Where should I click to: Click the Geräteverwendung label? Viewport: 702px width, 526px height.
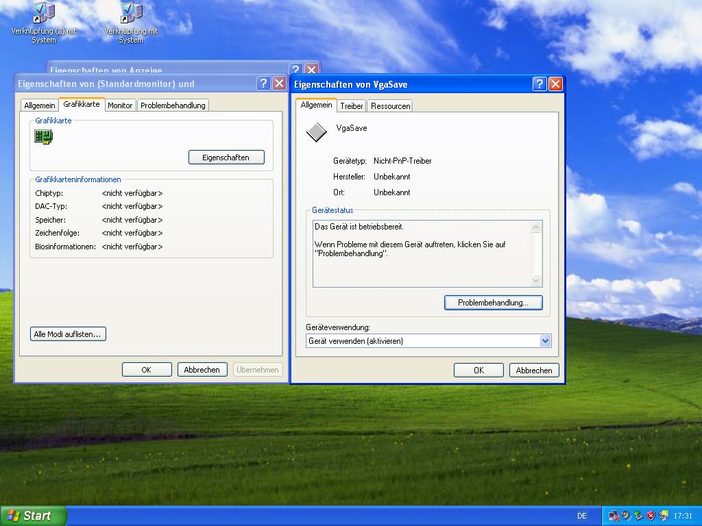click(x=338, y=327)
